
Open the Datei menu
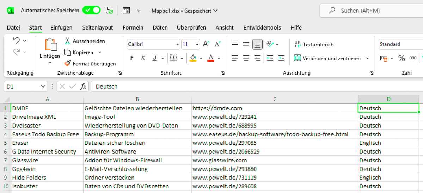click(x=13, y=27)
